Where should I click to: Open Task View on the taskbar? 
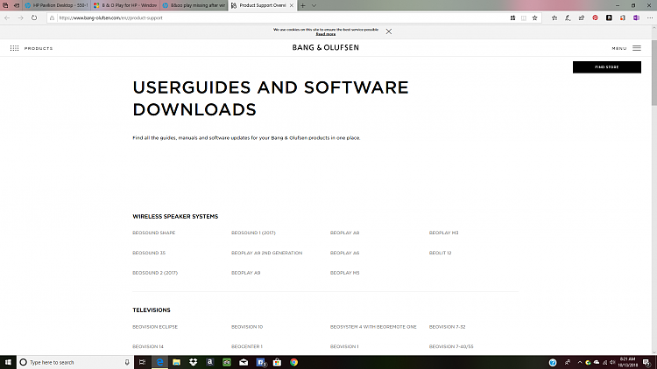coord(142,362)
